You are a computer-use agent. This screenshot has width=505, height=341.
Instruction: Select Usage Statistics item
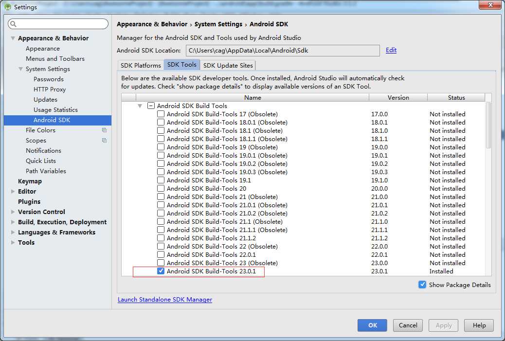(56, 110)
